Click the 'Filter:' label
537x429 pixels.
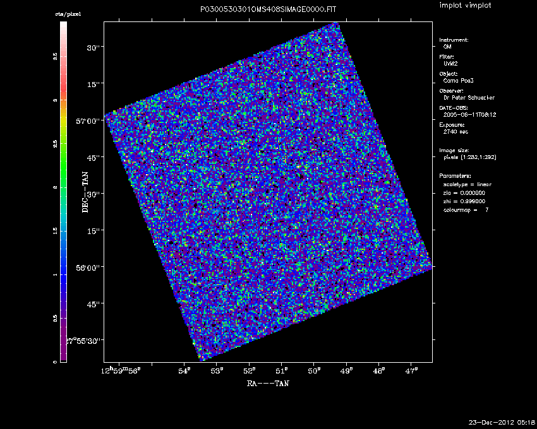coord(447,57)
